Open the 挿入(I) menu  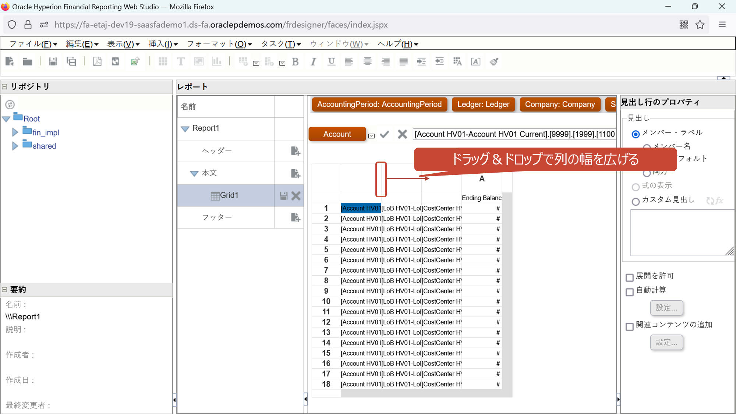tap(163, 44)
